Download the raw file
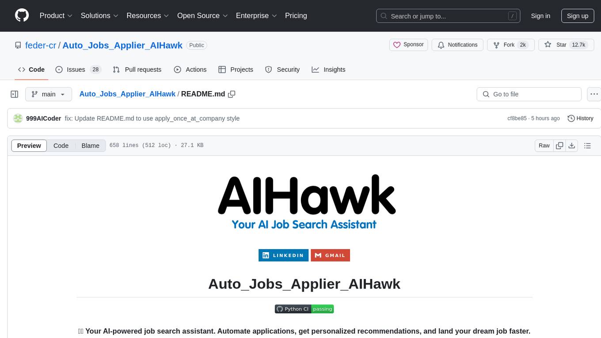This screenshot has height=338, width=601. point(571,146)
